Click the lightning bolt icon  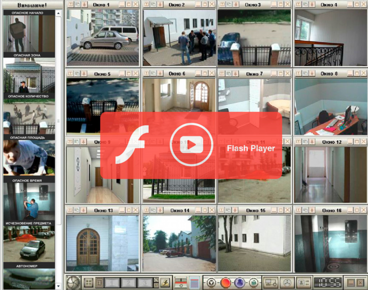pyautogui.click(x=165, y=283)
